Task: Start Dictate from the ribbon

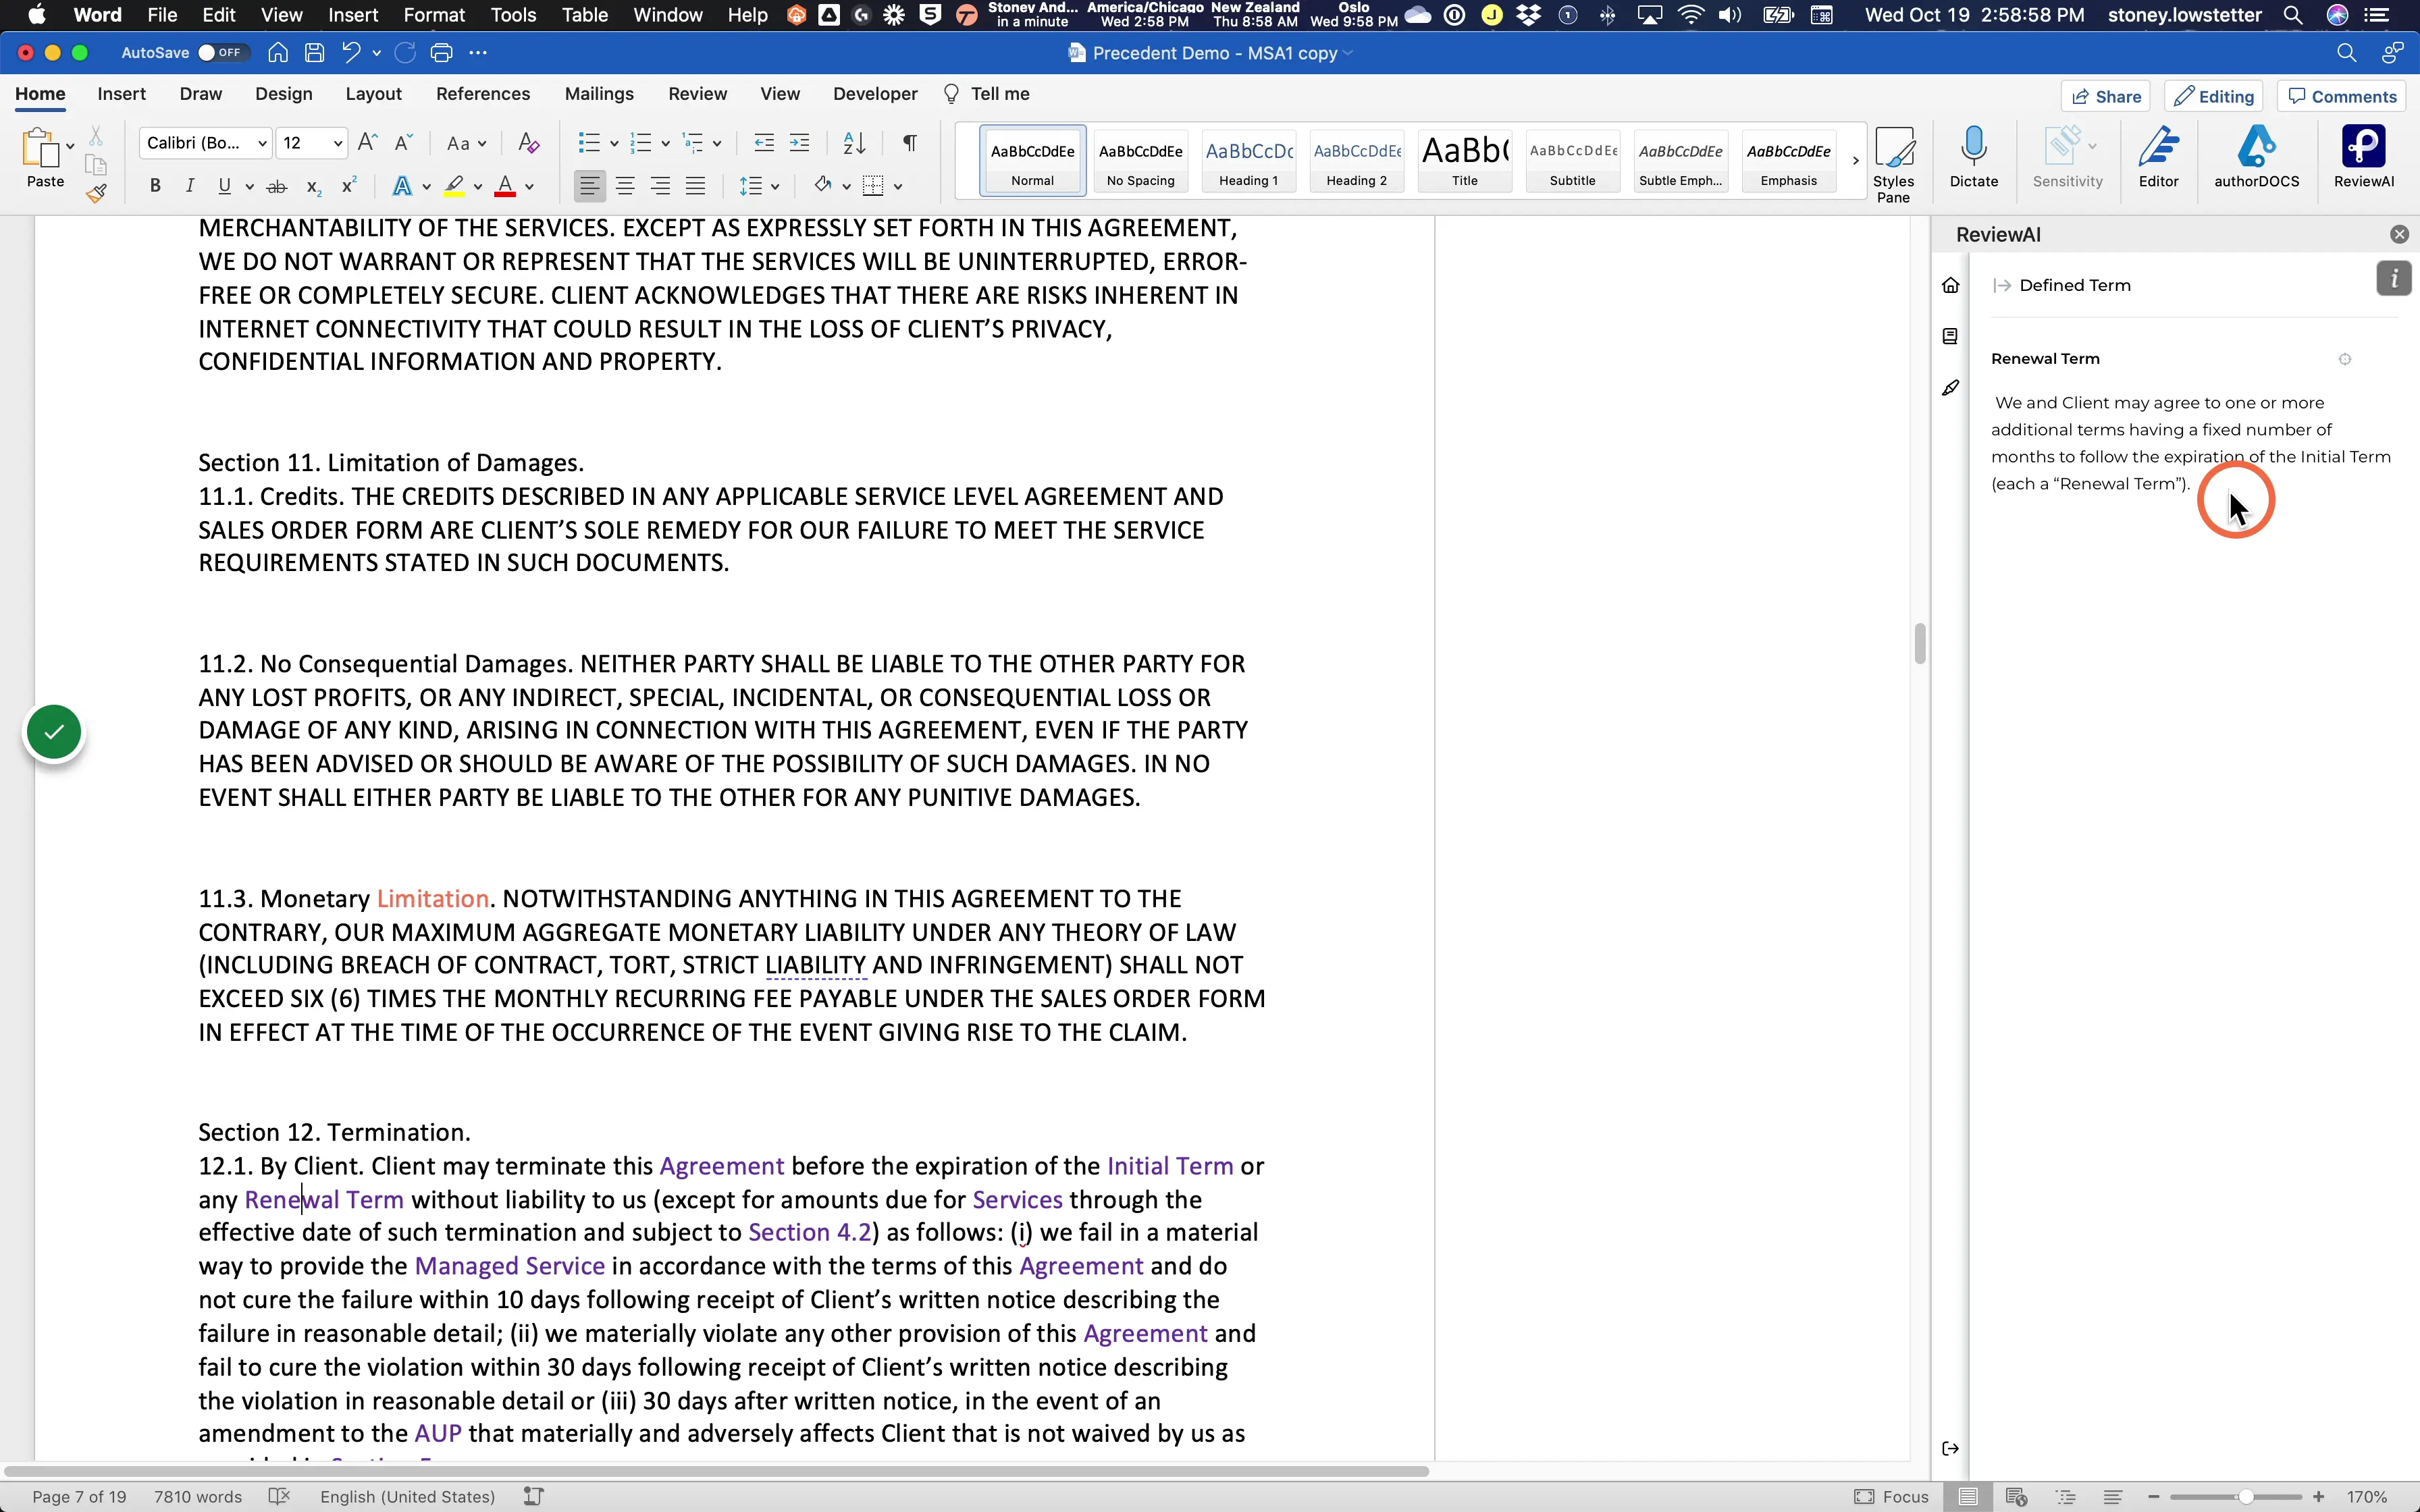Action: pyautogui.click(x=1974, y=157)
